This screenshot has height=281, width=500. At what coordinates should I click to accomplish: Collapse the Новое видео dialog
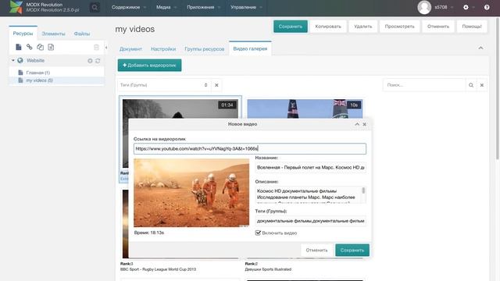point(357,124)
